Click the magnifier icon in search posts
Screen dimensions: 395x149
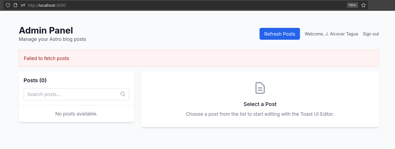(123, 94)
